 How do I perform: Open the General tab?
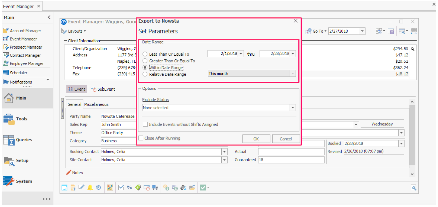coord(74,104)
